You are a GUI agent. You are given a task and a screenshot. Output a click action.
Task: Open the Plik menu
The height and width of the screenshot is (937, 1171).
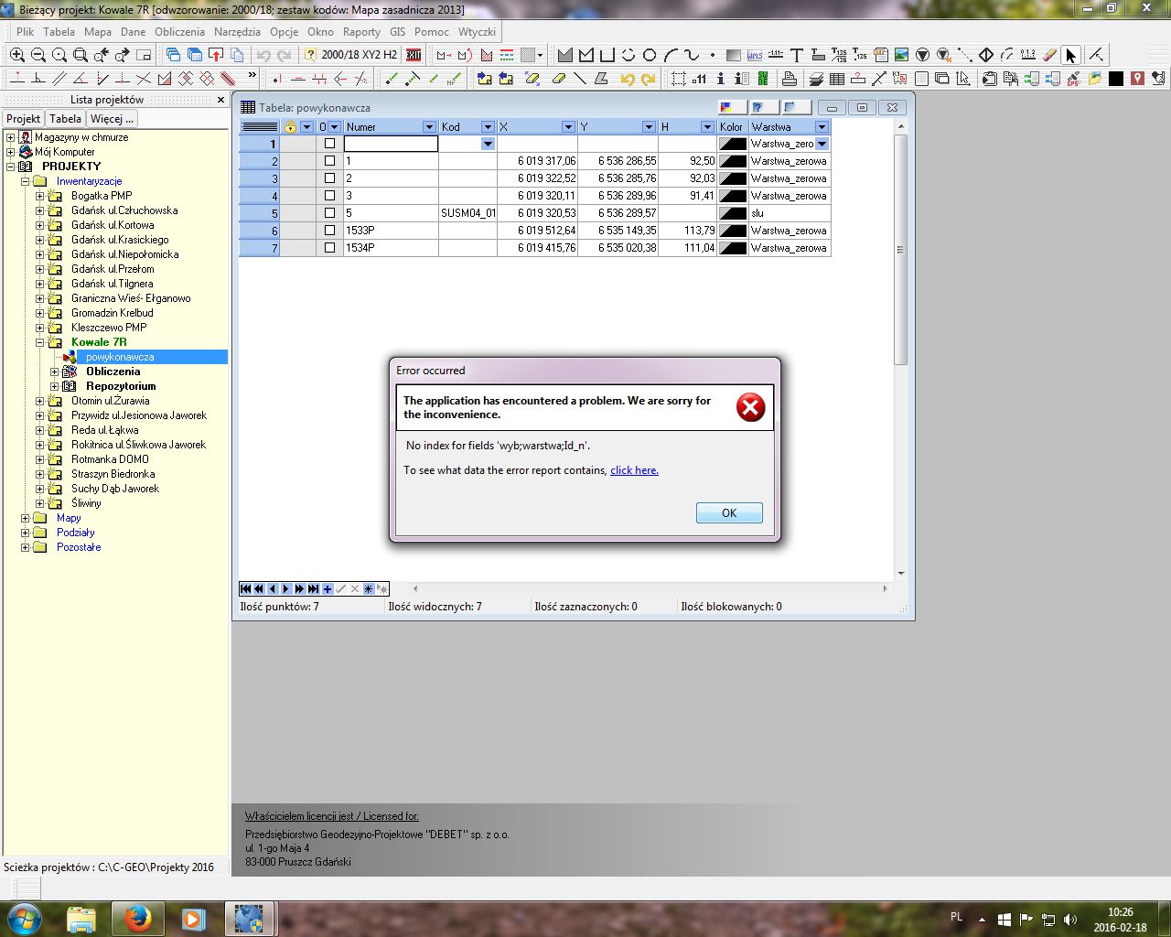pyautogui.click(x=25, y=32)
